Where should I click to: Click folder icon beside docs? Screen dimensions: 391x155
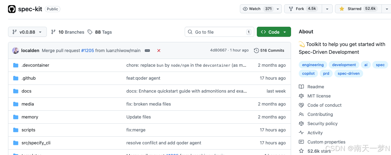point(16,91)
